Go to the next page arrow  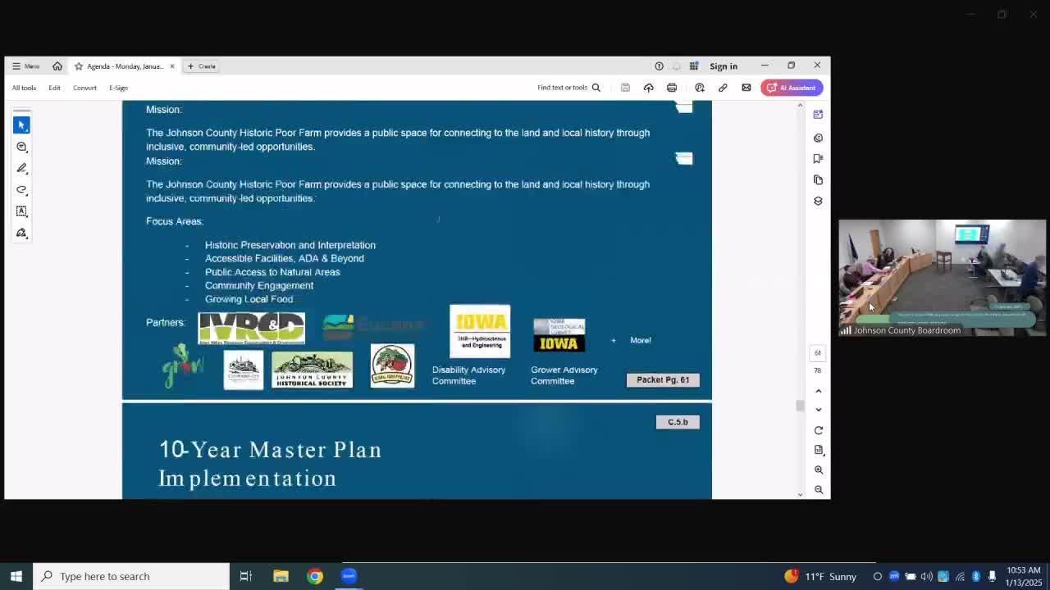[818, 410]
